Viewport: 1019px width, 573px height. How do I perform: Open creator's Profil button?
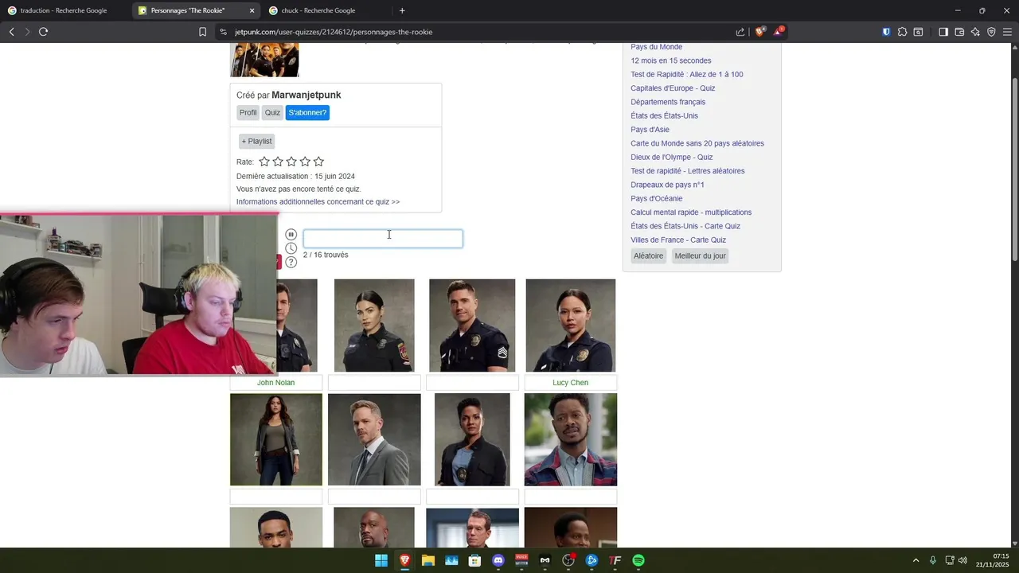pyautogui.click(x=248, y=113)
